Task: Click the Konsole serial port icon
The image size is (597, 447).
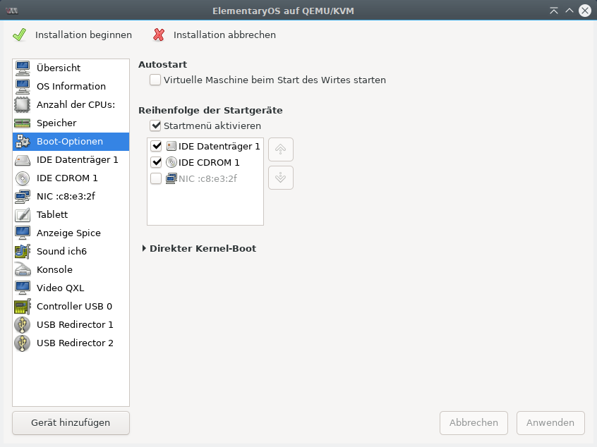Action: tap(23, 269)
